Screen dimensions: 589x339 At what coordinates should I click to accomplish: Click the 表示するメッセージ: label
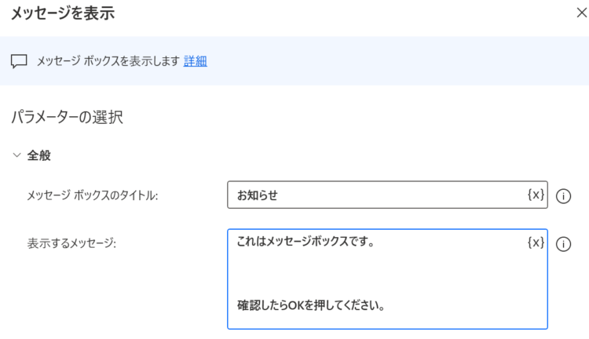click(71, 243)
